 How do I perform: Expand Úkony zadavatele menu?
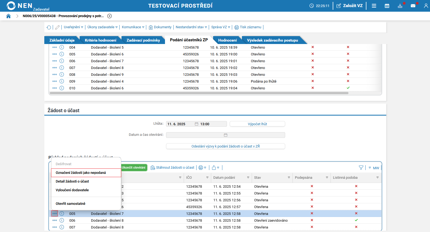tap(102, 27)
